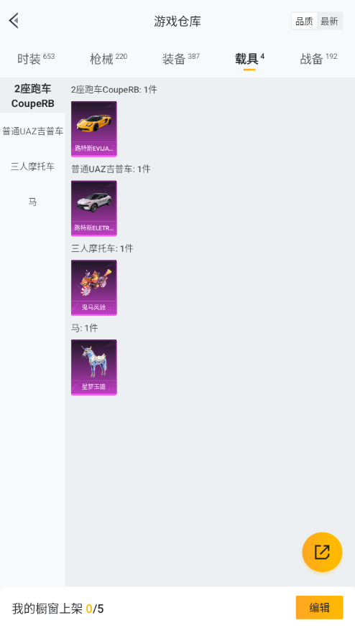The width and height of the screenshot is (355, 628).
Task: View the silver 路特斯ELETRE vehicle card
Action: (x=94, y=208)
